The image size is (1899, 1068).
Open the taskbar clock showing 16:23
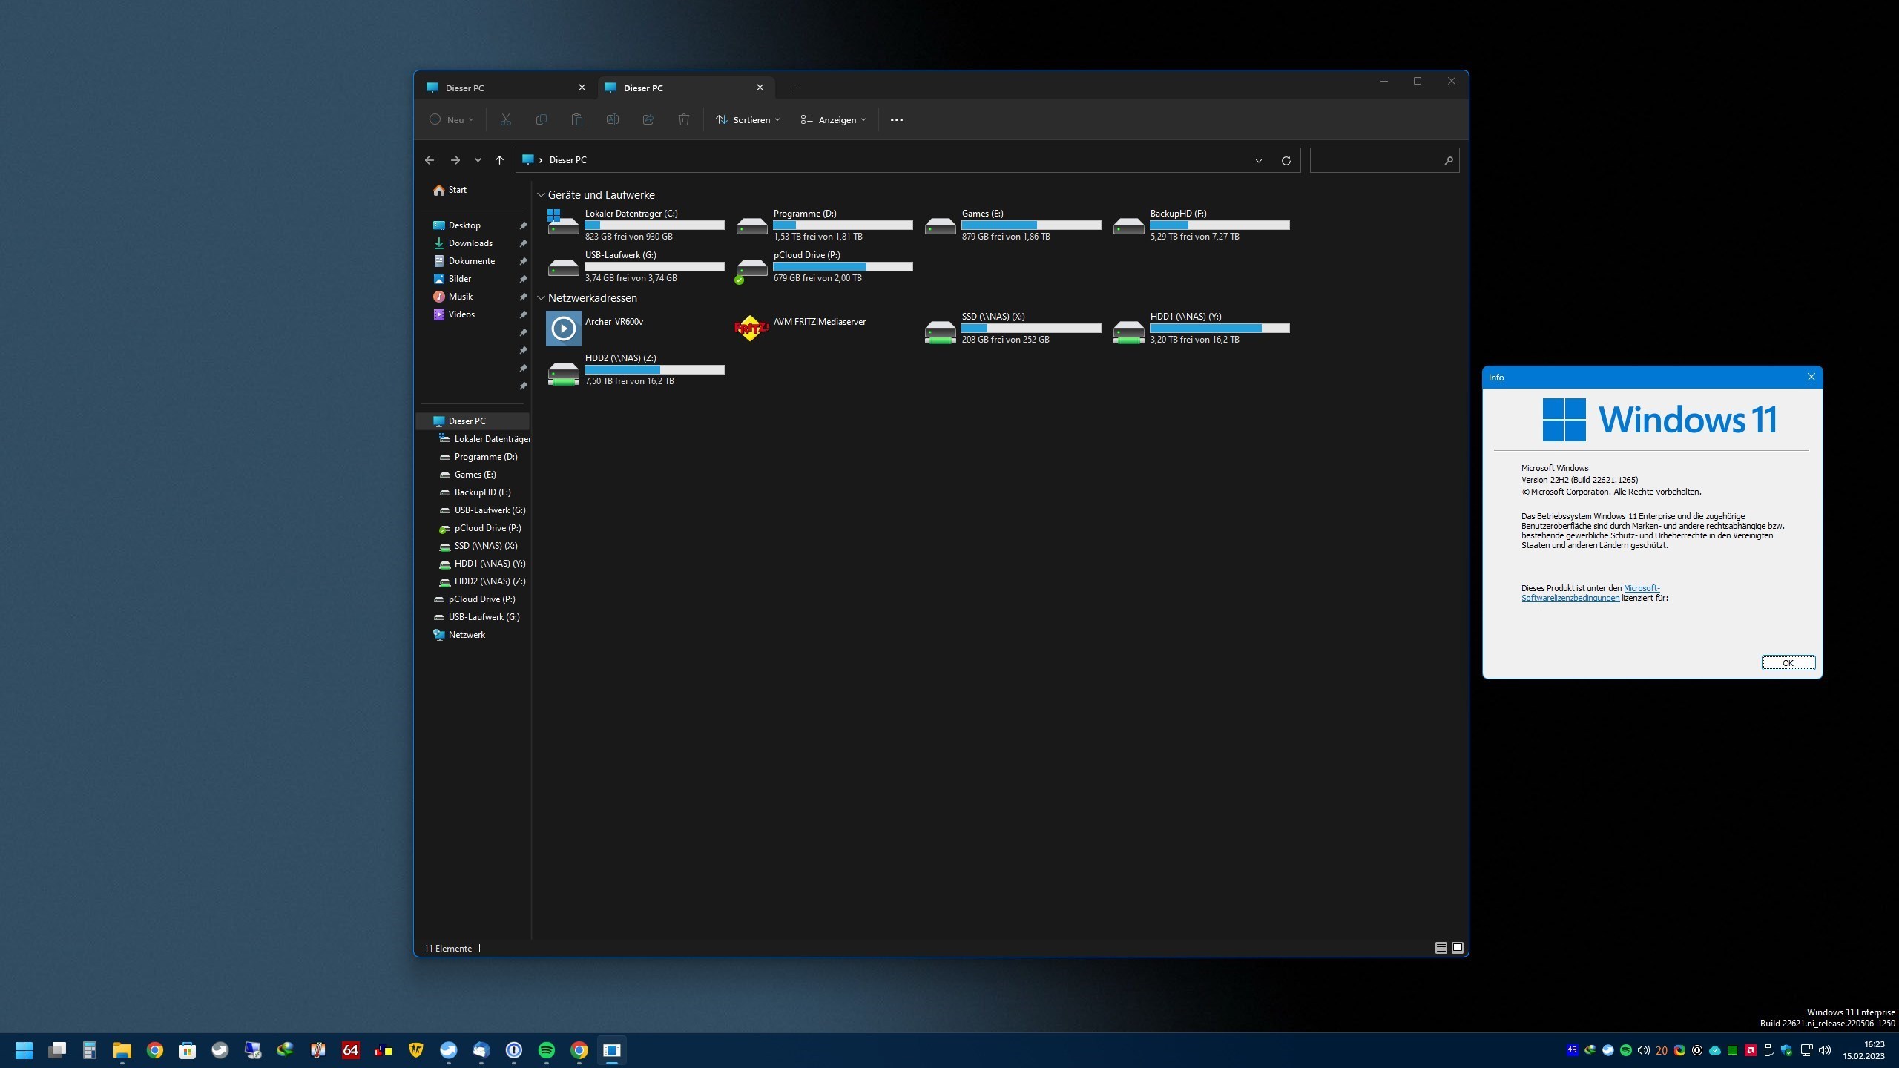[1863, 1050]
